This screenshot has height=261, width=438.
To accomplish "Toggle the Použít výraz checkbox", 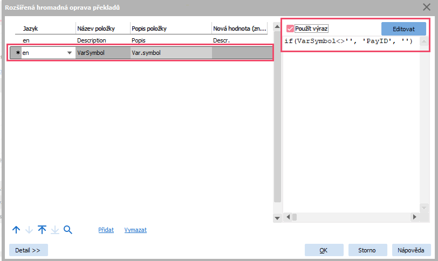I will tap(290, 29).
